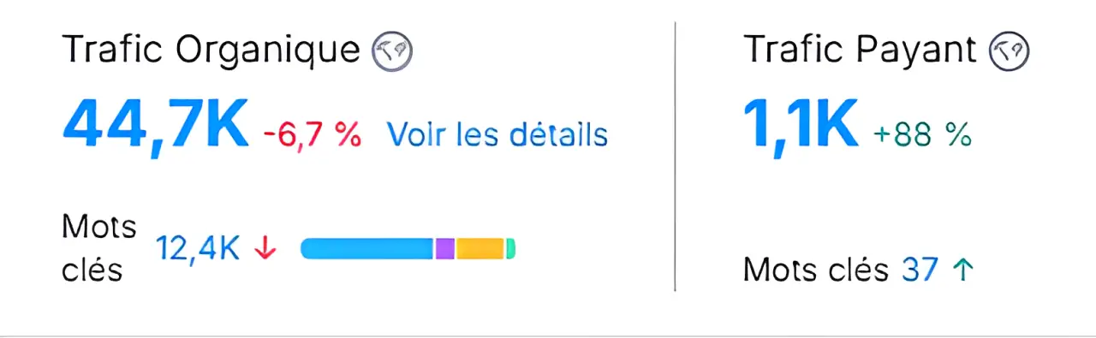The height and width of the screenshot is (338, 1096).
Task: Open the 12,4K organic keywords count
Action: point(198,249)
